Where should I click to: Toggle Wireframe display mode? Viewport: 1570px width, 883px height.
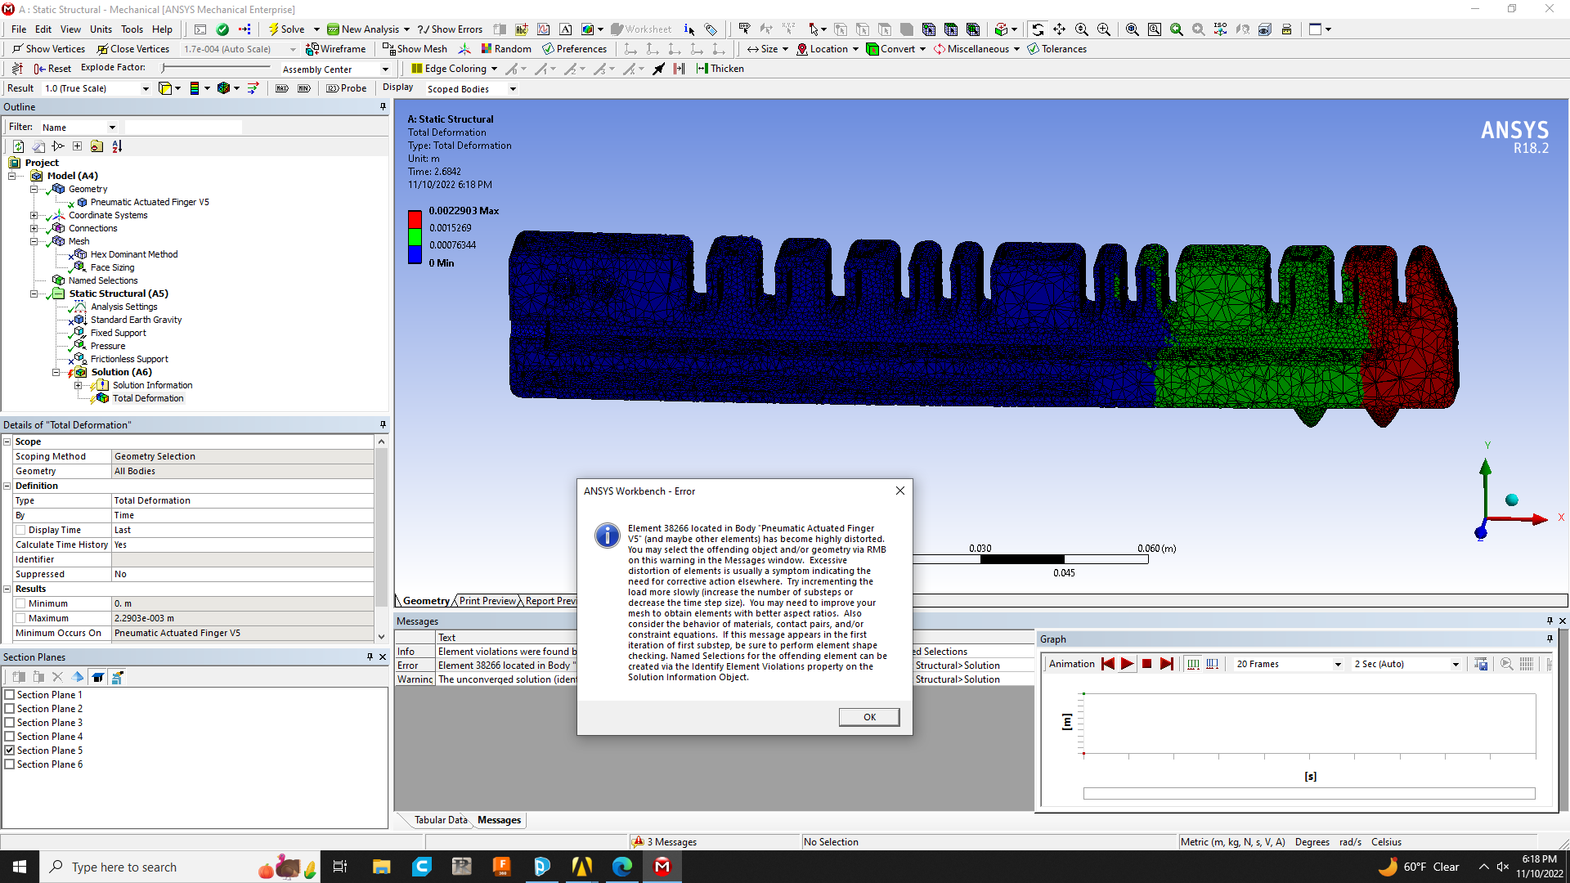tap(335, 49)
